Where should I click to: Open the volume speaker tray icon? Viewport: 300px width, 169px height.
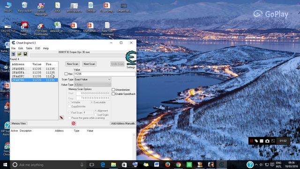pyautogui.click(x=262, y=165)
